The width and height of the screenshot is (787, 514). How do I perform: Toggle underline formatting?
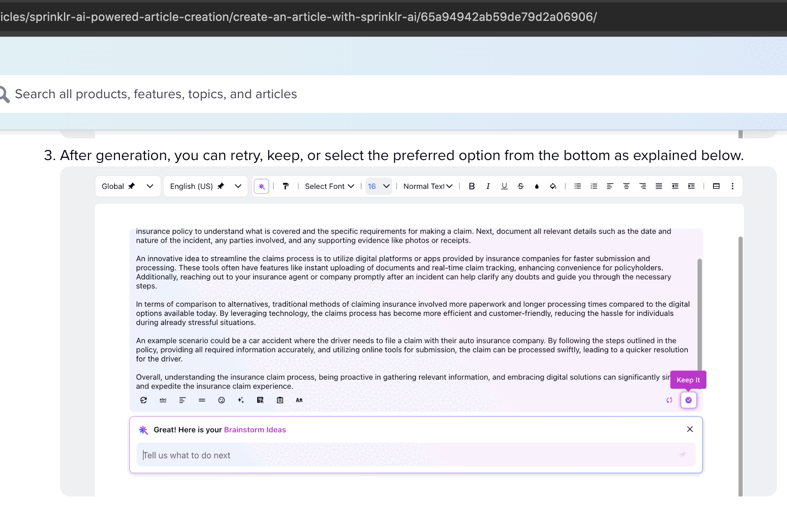coord(504,186)
